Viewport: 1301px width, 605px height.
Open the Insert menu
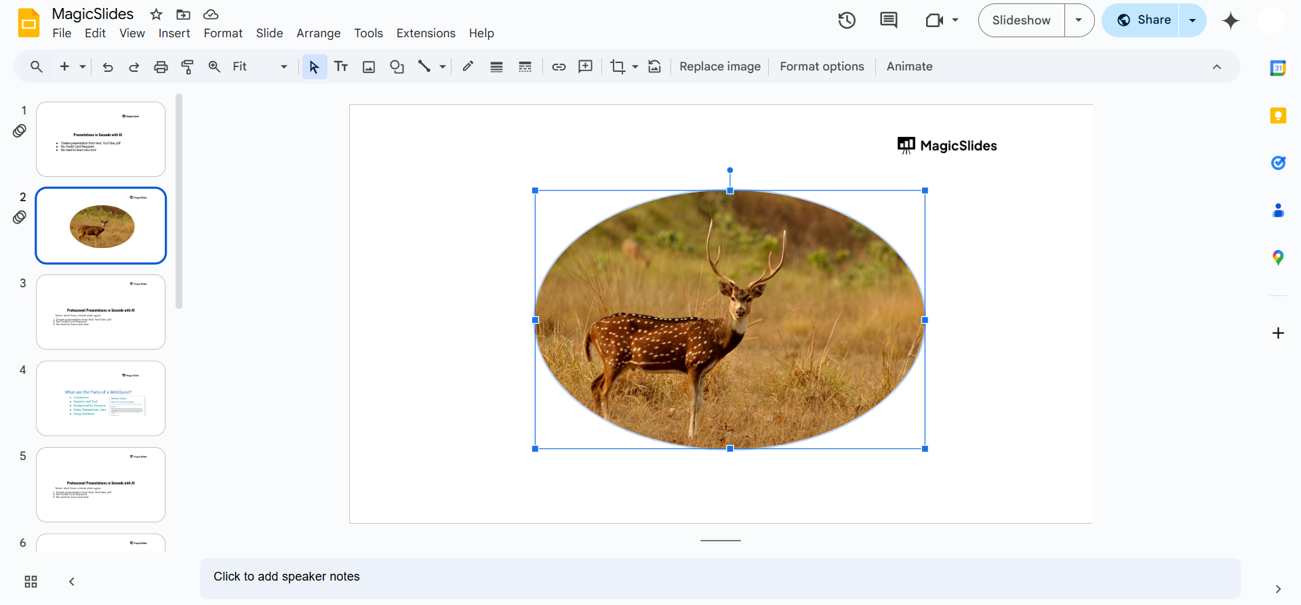tap(174, 33)
